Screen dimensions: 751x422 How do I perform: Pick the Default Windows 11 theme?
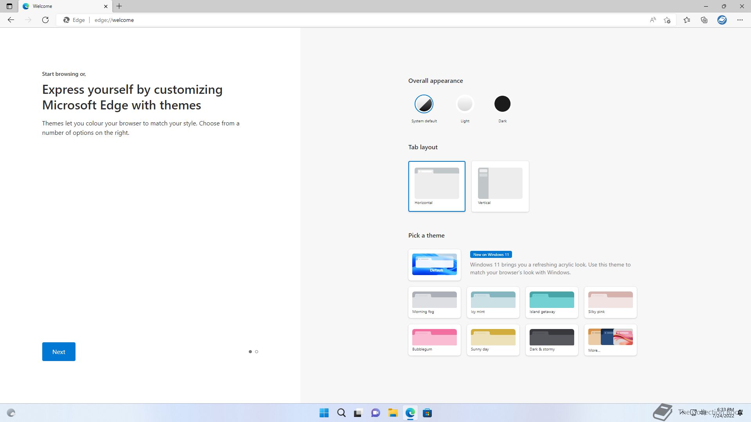(x=434, y=265)
